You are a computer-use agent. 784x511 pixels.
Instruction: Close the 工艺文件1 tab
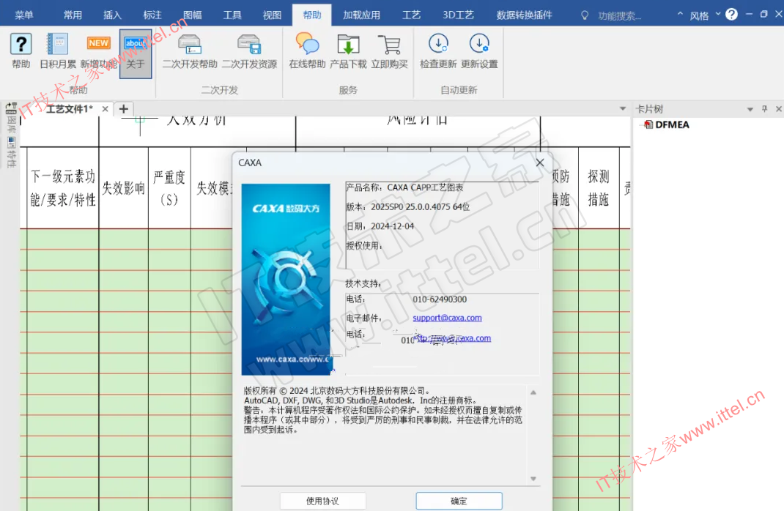pos(105,109)
